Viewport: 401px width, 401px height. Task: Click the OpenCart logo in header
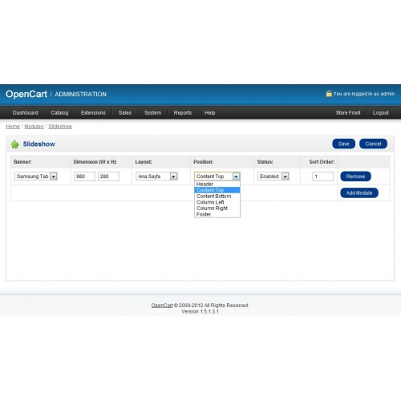click(26, 94)
